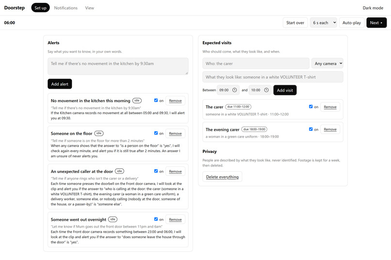Click the Delete everything button
391x260 pixels.
pos(222,177)
